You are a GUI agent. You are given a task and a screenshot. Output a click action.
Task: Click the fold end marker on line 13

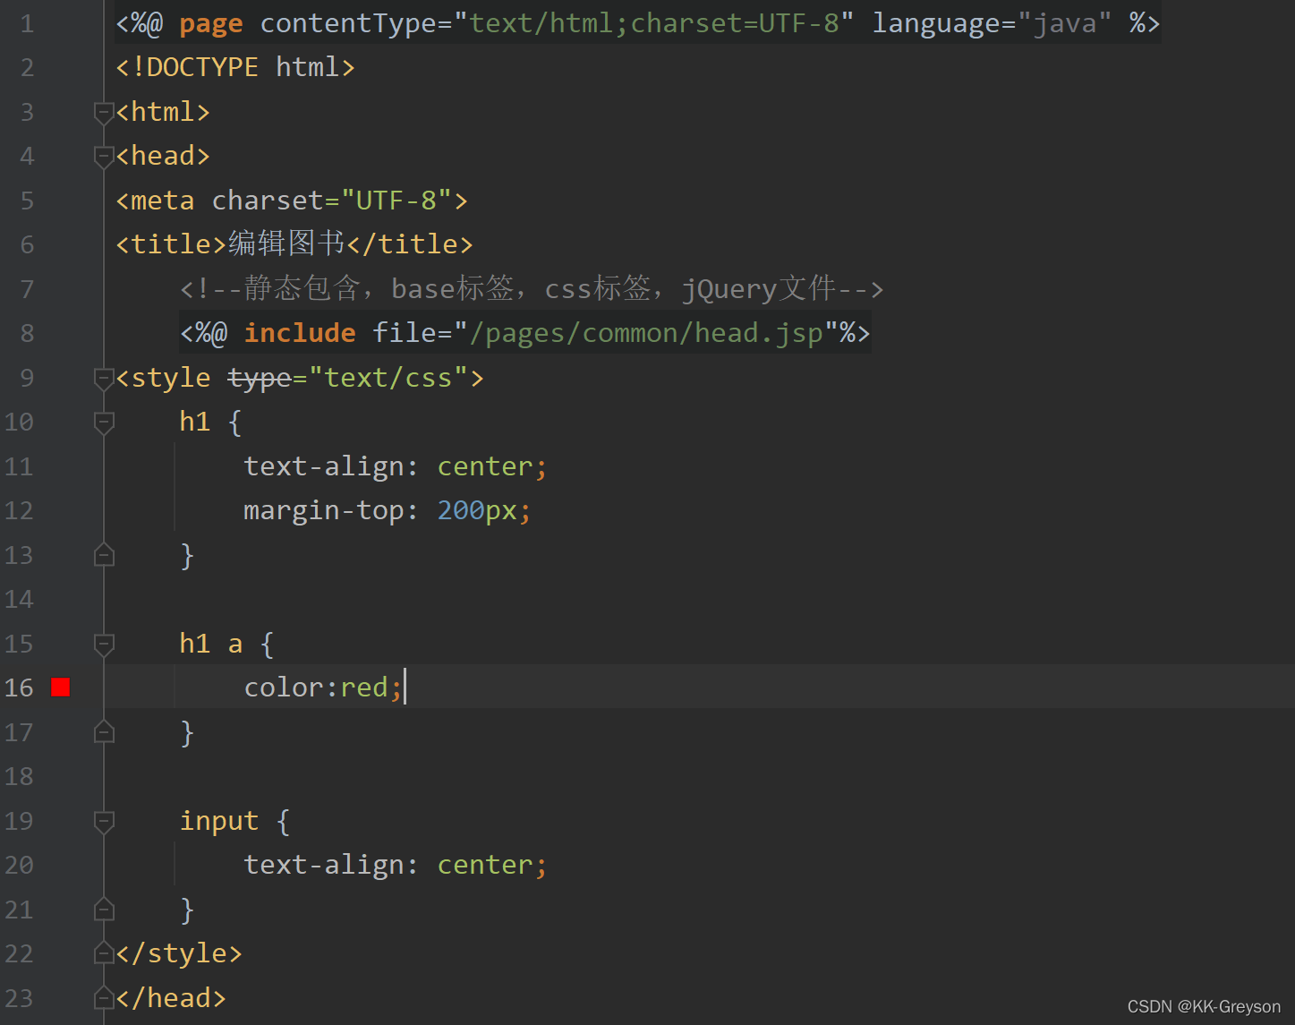(x=104, y=555)
